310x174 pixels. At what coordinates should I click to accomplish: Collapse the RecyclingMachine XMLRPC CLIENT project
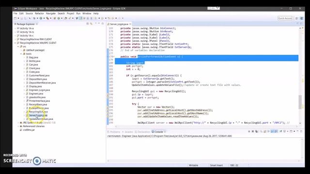tap(15, 43)
